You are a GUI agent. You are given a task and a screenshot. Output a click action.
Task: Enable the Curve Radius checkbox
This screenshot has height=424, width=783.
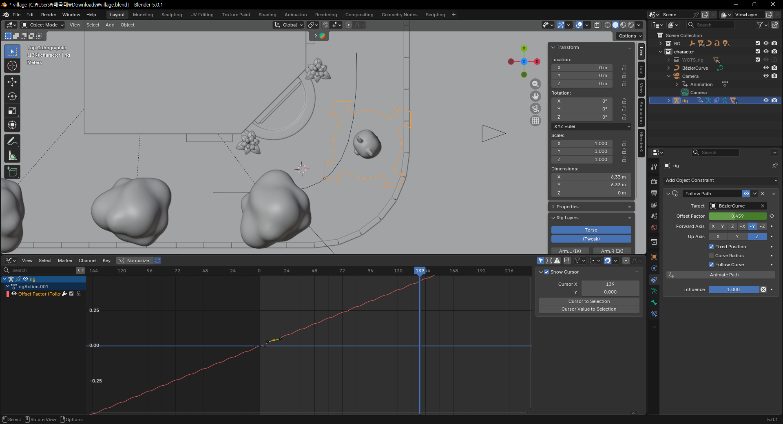pos(711,256)
